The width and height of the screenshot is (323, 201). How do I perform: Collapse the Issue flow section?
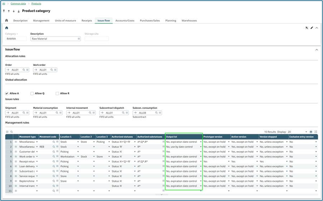pos(316,49)
